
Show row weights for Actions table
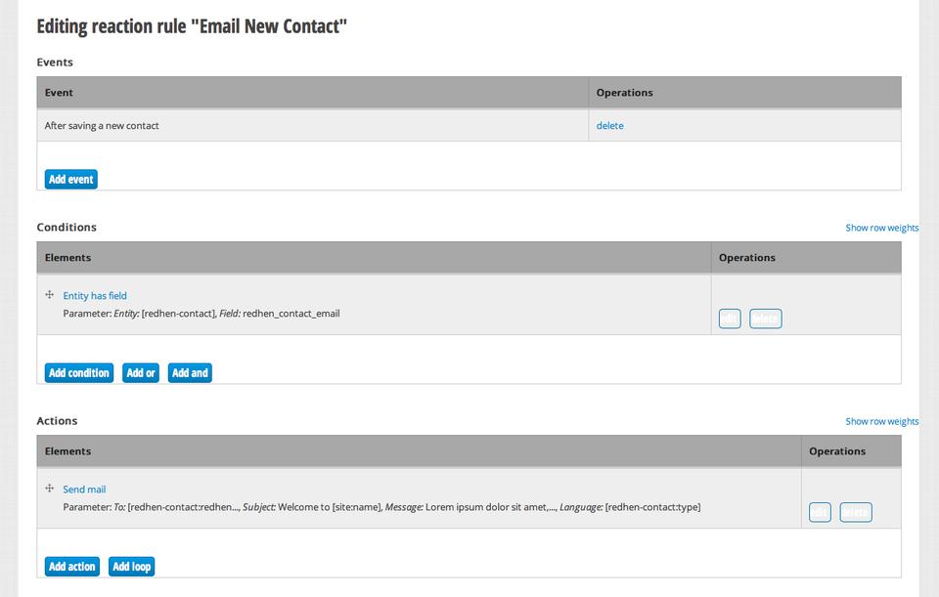tap(881, 421)
